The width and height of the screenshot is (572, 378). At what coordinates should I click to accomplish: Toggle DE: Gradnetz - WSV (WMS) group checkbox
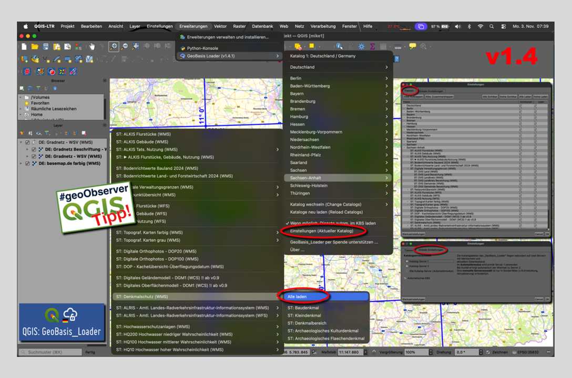click(27, 142)
